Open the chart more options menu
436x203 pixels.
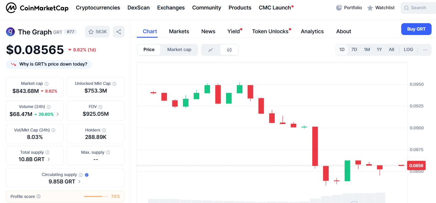425,50
